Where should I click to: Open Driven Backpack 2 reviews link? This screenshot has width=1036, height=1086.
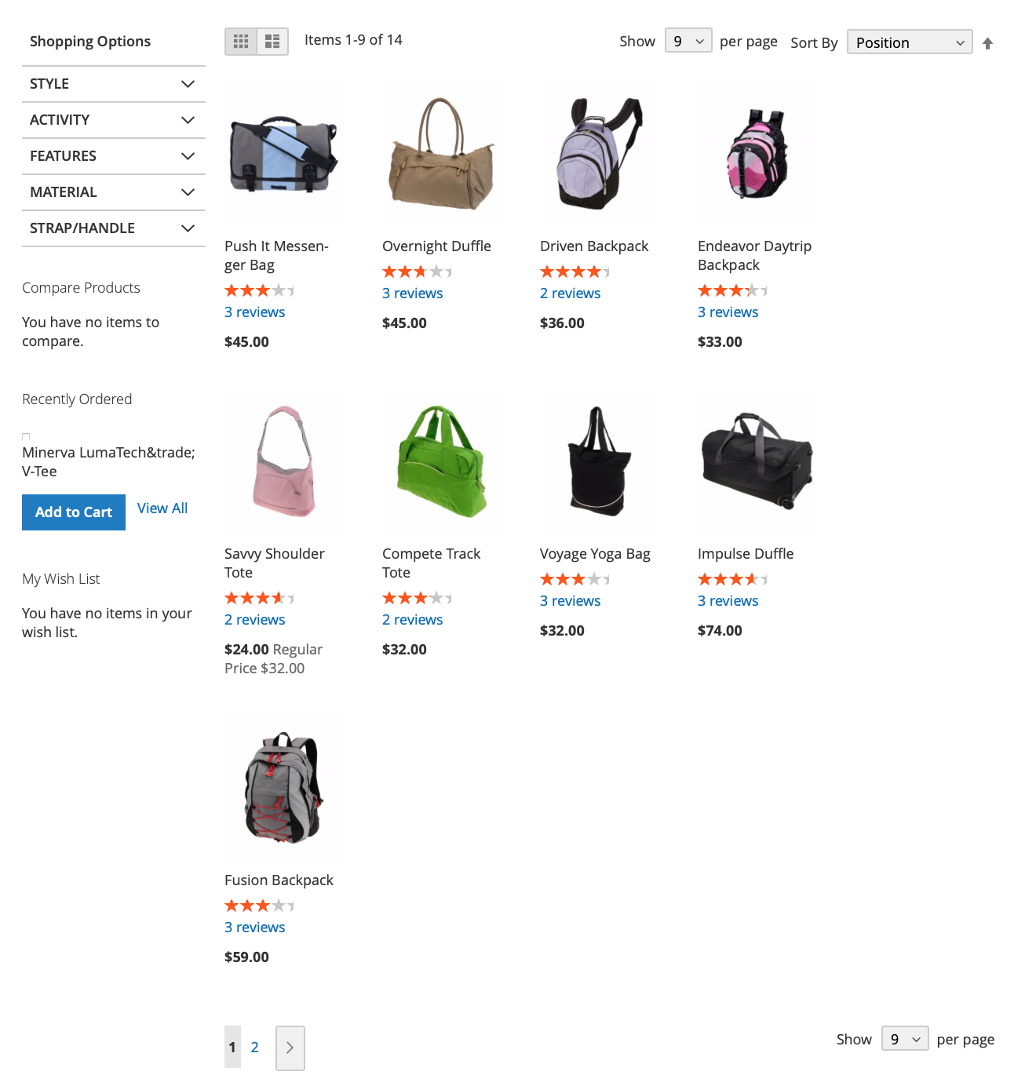pos(571,293)
